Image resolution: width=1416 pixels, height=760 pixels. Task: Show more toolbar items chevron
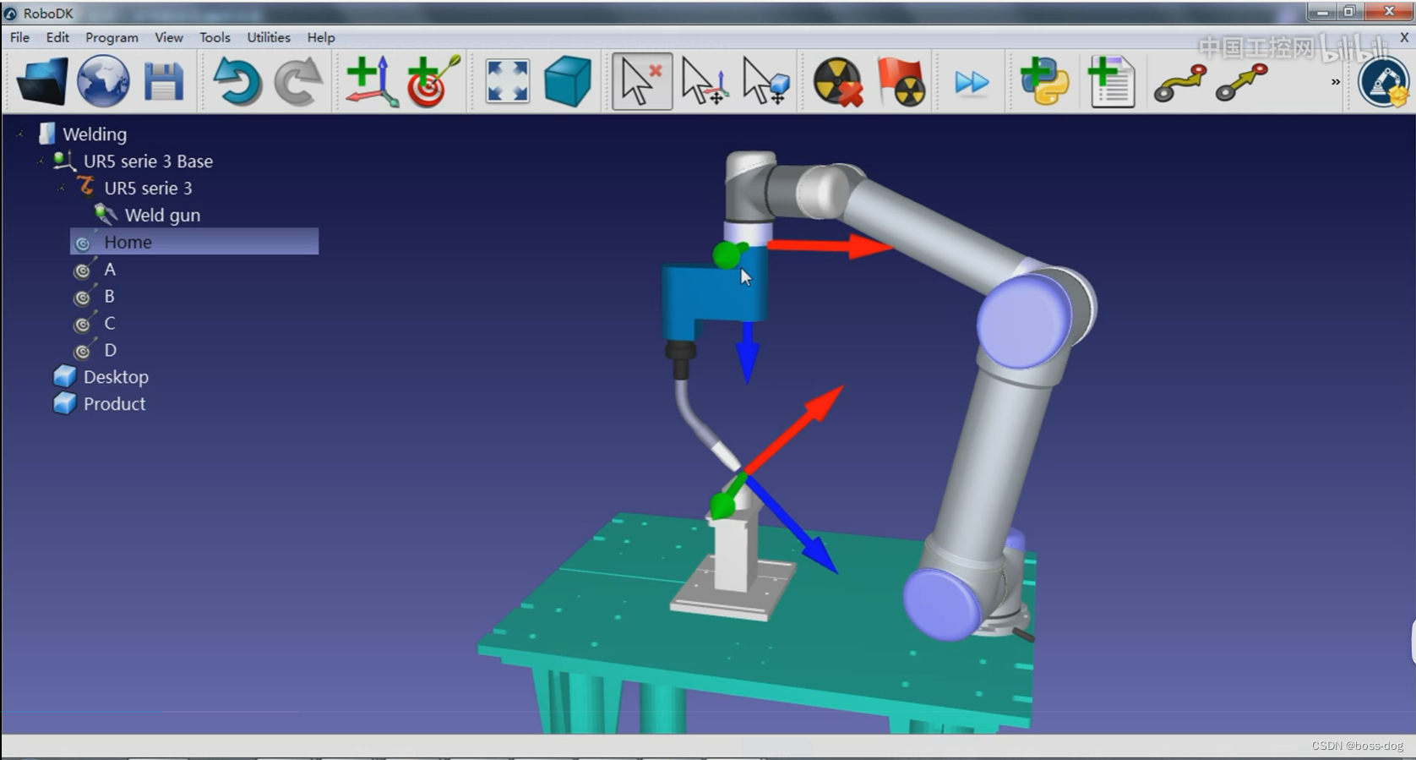point(1336,82)
